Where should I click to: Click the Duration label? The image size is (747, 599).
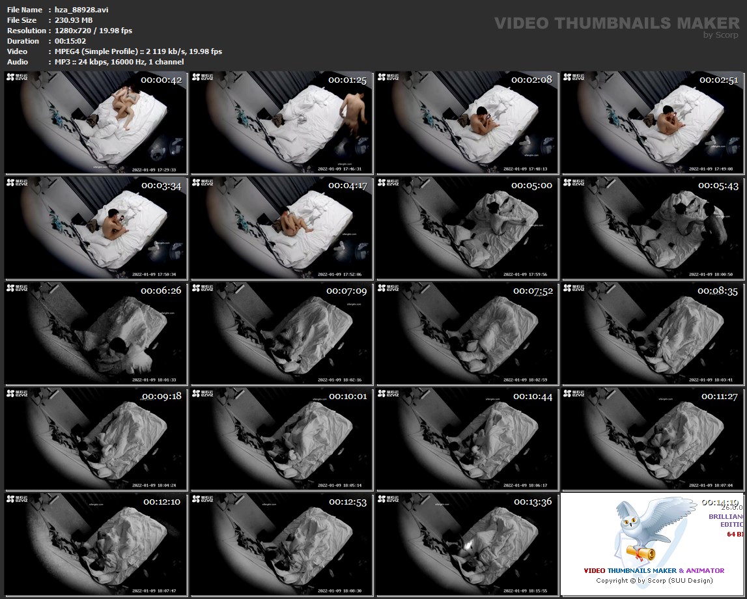tap(23, 41)
